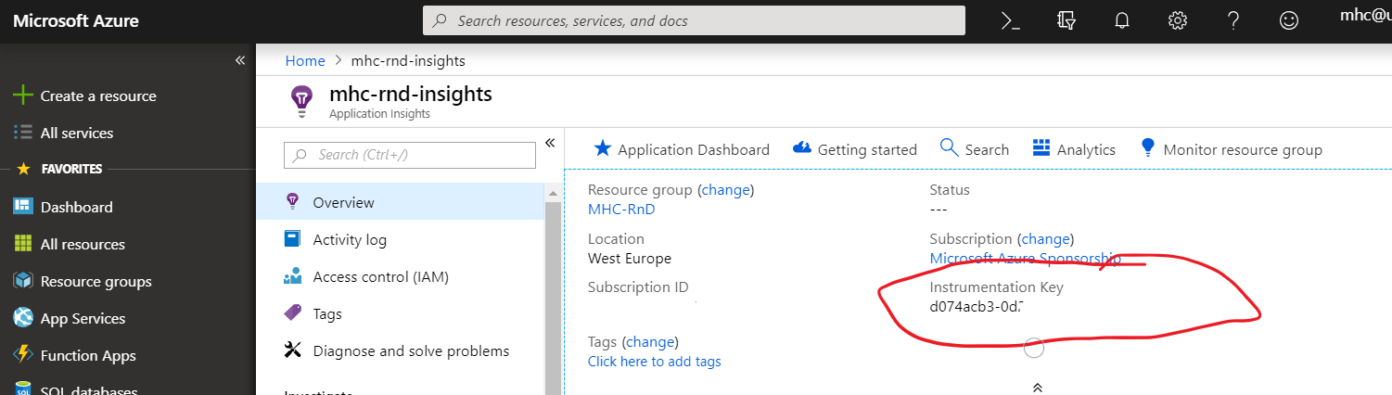Click change next to Subscription
This screenshot has height=395, width=1392.
[1045, 238]
